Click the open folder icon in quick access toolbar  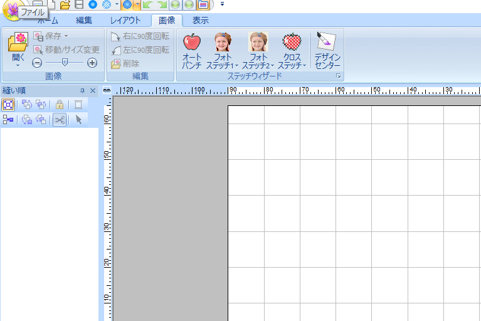point(65,4)
